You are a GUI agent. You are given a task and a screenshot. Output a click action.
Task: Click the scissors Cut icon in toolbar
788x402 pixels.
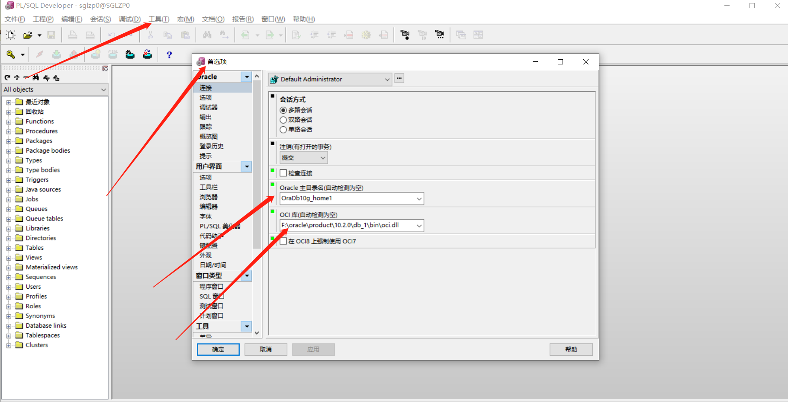click(x=150, y=35)
